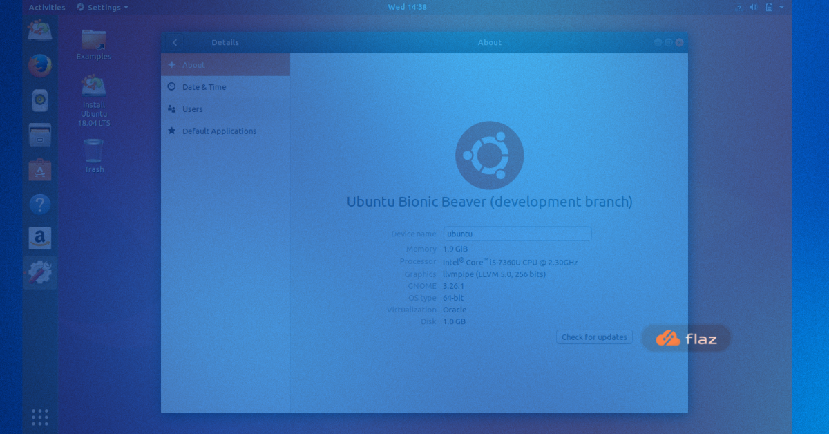829x434 pixels.
Task: Open the Examples folder on desktop
Action: [x=94, y=43]
